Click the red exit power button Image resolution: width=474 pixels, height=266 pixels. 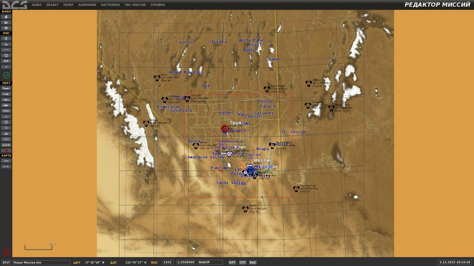click(6, 252)
